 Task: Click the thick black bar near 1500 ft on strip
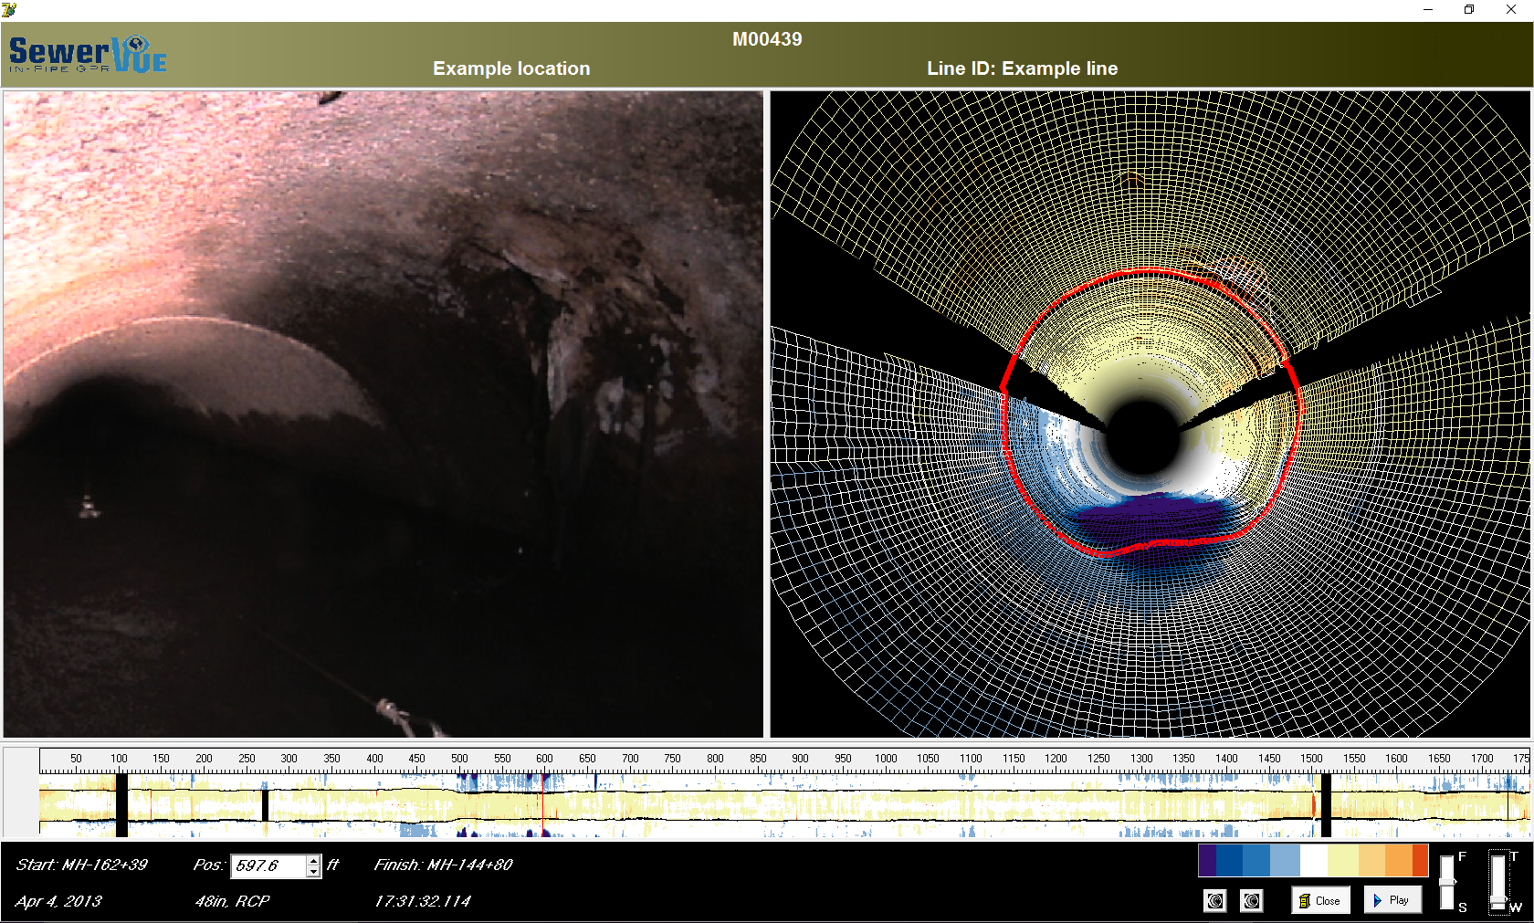click(1326, 805)
